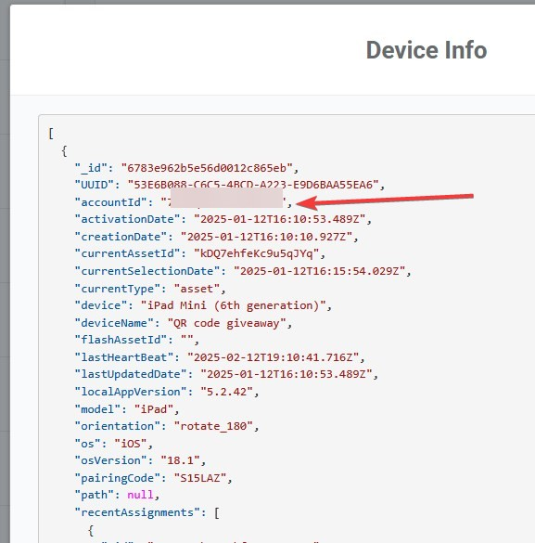
Task: Click the lastHeartBeat timestamp value
Action: 273,357
